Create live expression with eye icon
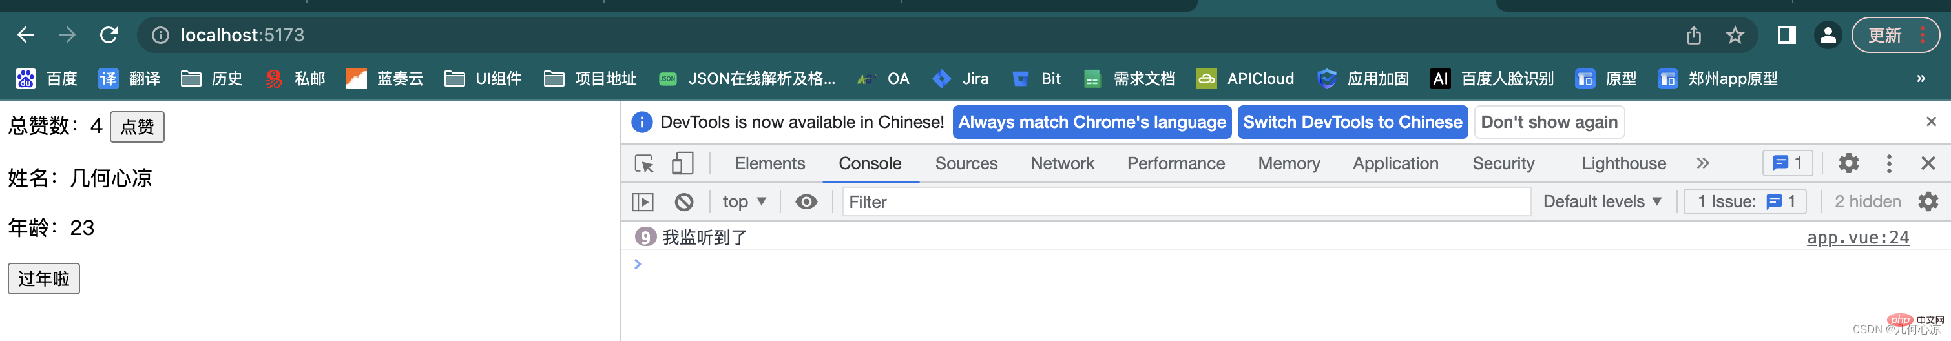The width and height of the screenshot is (1951, 341). (x=807, y=201)
